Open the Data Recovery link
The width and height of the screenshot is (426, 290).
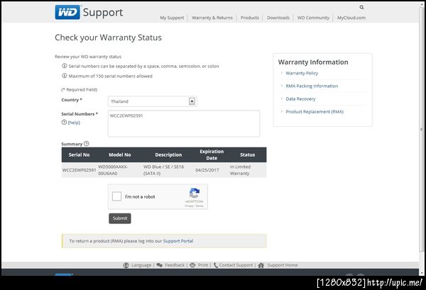(x=300, y=99)
